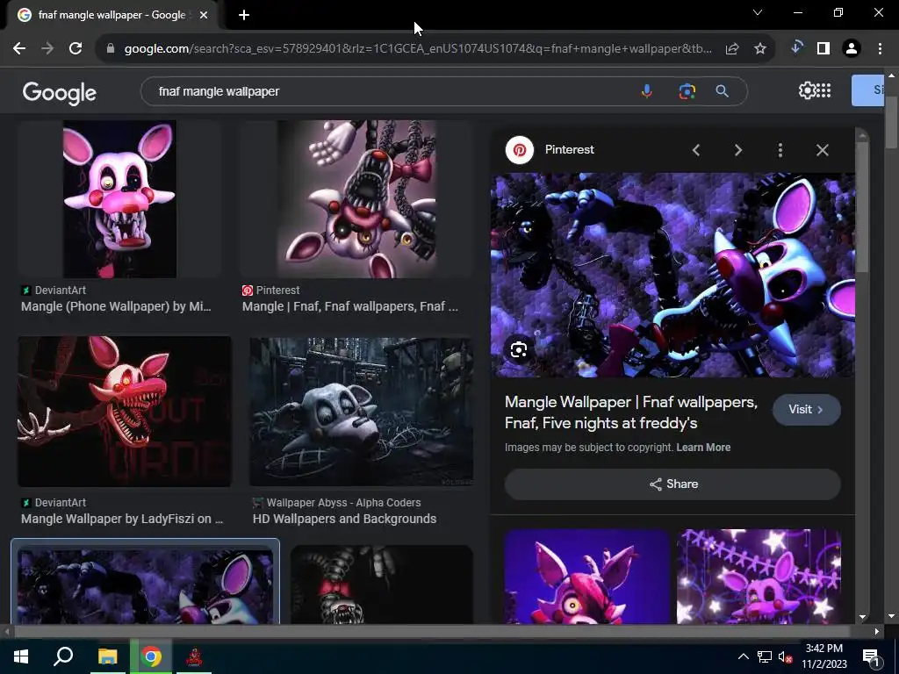Share this page using the address bar share icon
Screen dimensions: 899x674
pos(732,49)
